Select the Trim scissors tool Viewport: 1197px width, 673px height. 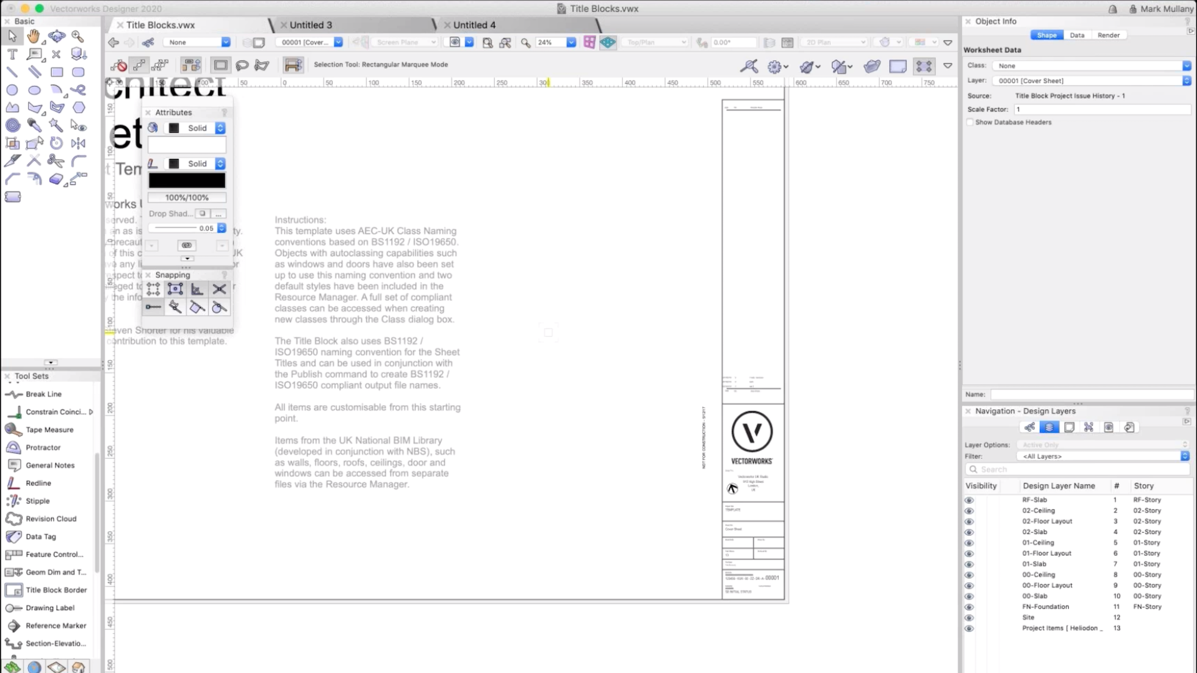coord(56,161)
